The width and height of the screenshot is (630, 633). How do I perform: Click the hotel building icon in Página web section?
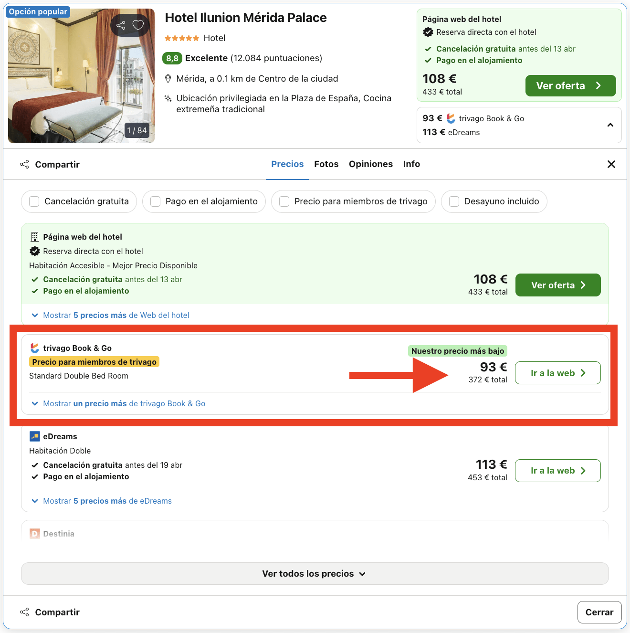(34, 236)
